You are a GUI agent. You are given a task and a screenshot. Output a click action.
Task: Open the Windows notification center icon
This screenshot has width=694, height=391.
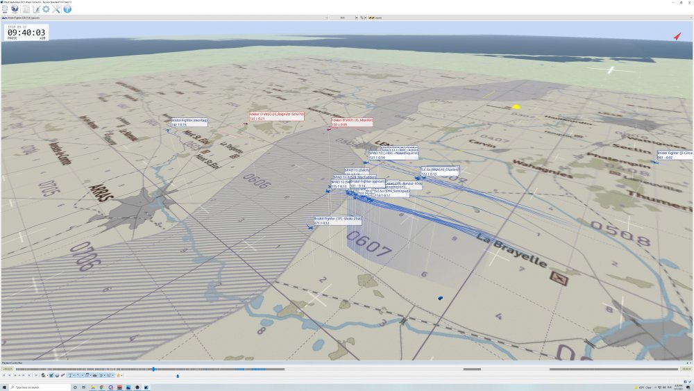(x=688, y=388)
